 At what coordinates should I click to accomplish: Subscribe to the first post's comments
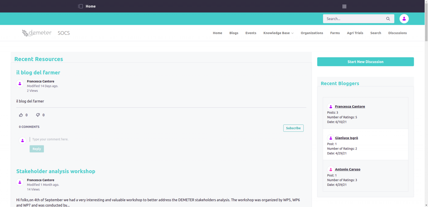click(x=293, y=128)
